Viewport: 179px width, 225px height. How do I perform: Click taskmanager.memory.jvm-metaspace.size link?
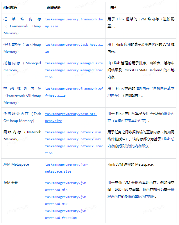tap(66, 168)
